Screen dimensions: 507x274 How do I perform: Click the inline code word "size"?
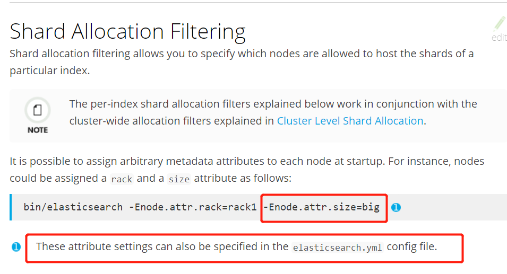click(x=179, y=179)
